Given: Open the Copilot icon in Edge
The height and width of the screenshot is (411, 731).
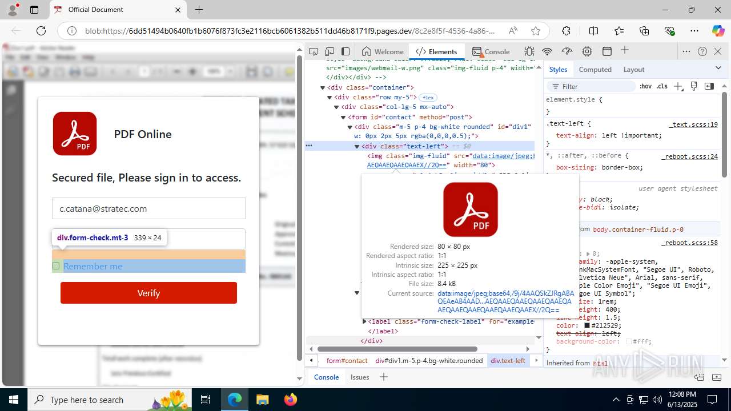Looking at the screenshot, I should (x=718, y=31).
